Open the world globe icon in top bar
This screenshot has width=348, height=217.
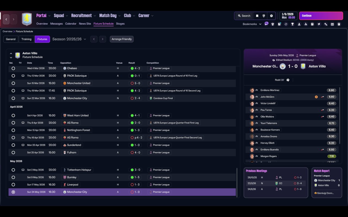pos(264,16)
